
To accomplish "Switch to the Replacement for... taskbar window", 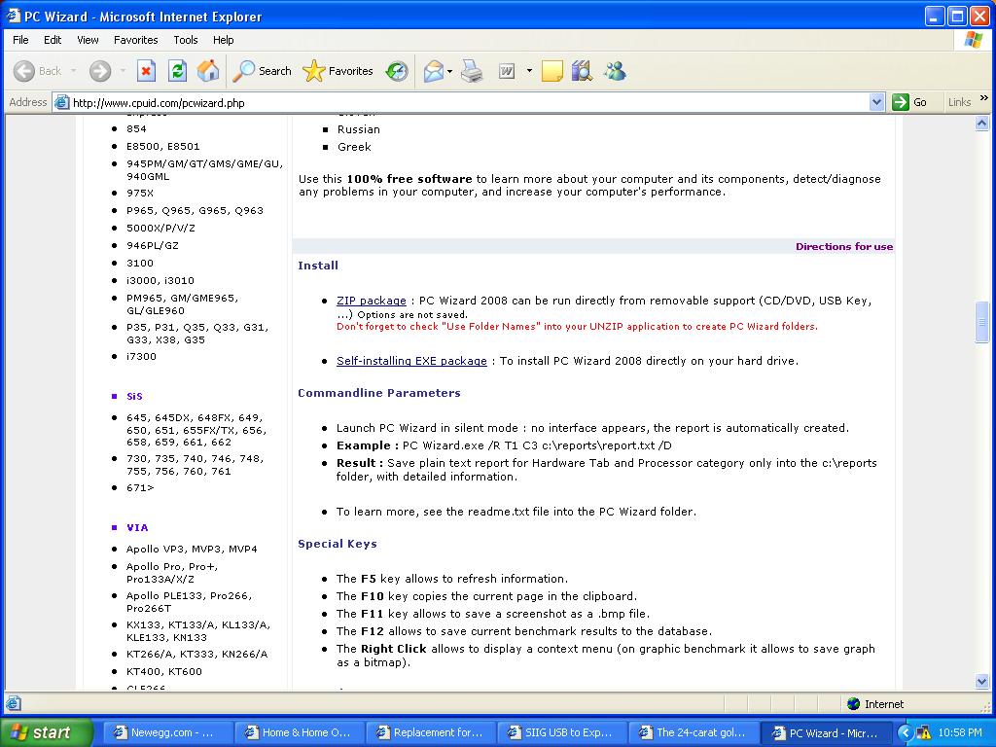I will pos(429,732).
